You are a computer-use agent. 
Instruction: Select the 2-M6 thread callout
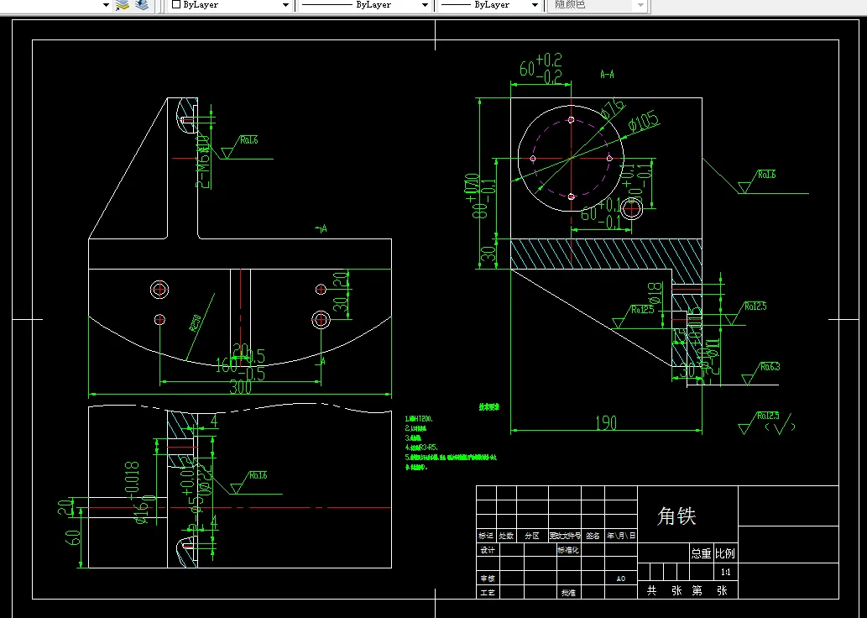click(203, 160)
